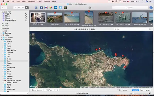
Task: Open the Metadata menu
Action: point(31,1)
